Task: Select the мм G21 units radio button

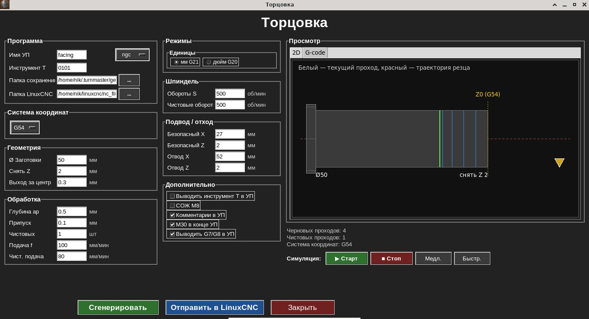Action: (185, 62)
